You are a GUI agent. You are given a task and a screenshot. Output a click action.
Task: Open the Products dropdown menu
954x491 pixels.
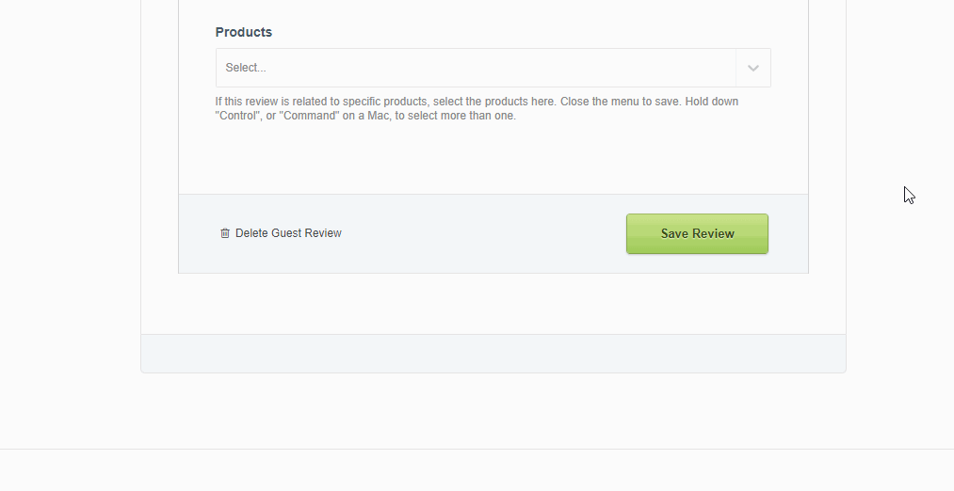pyautogui.click(x=476, y=68)
